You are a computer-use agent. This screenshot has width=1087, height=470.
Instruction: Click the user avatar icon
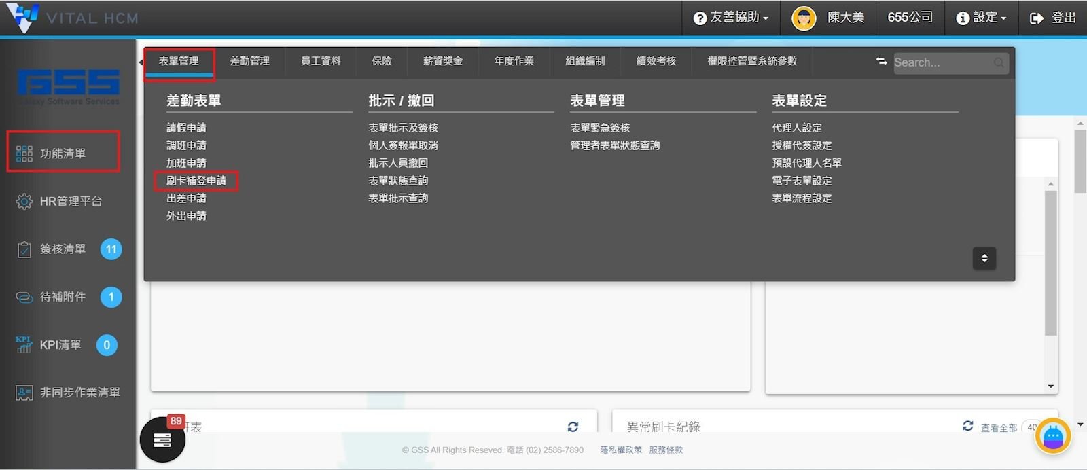(x=803, y=18)
